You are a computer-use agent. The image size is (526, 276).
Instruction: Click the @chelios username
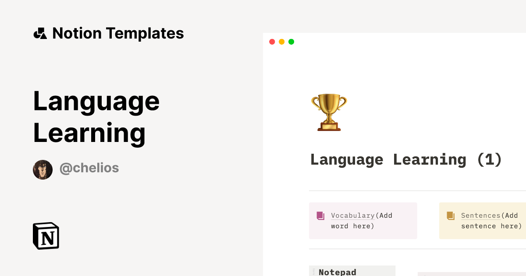89,168
